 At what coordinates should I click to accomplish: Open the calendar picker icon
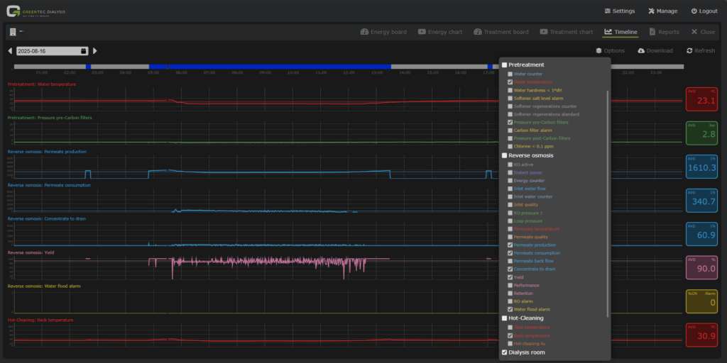tap(84, 51)
